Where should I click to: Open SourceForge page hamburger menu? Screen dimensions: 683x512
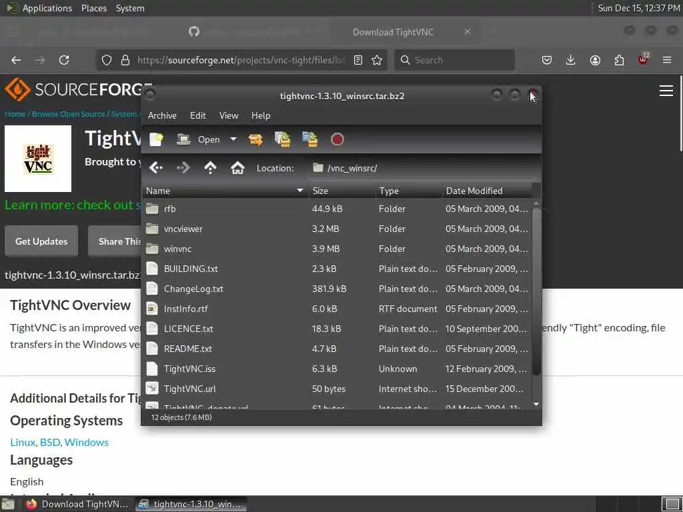point(666,91)
